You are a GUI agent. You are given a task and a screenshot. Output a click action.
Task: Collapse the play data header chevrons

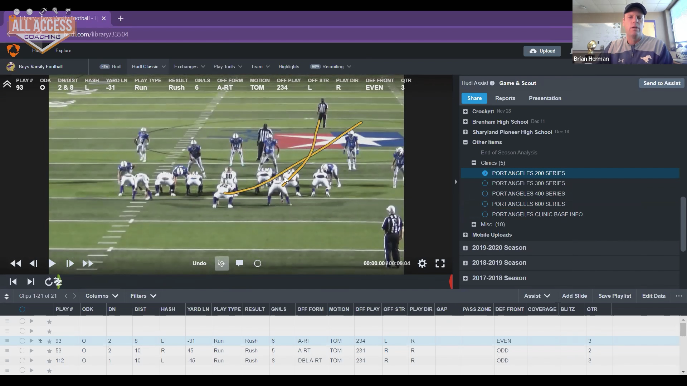point(7,84)
